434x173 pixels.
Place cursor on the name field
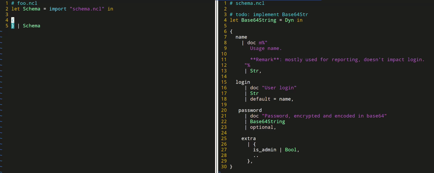(241, 37)
